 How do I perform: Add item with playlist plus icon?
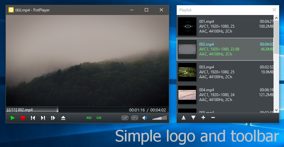click(203, 118)
